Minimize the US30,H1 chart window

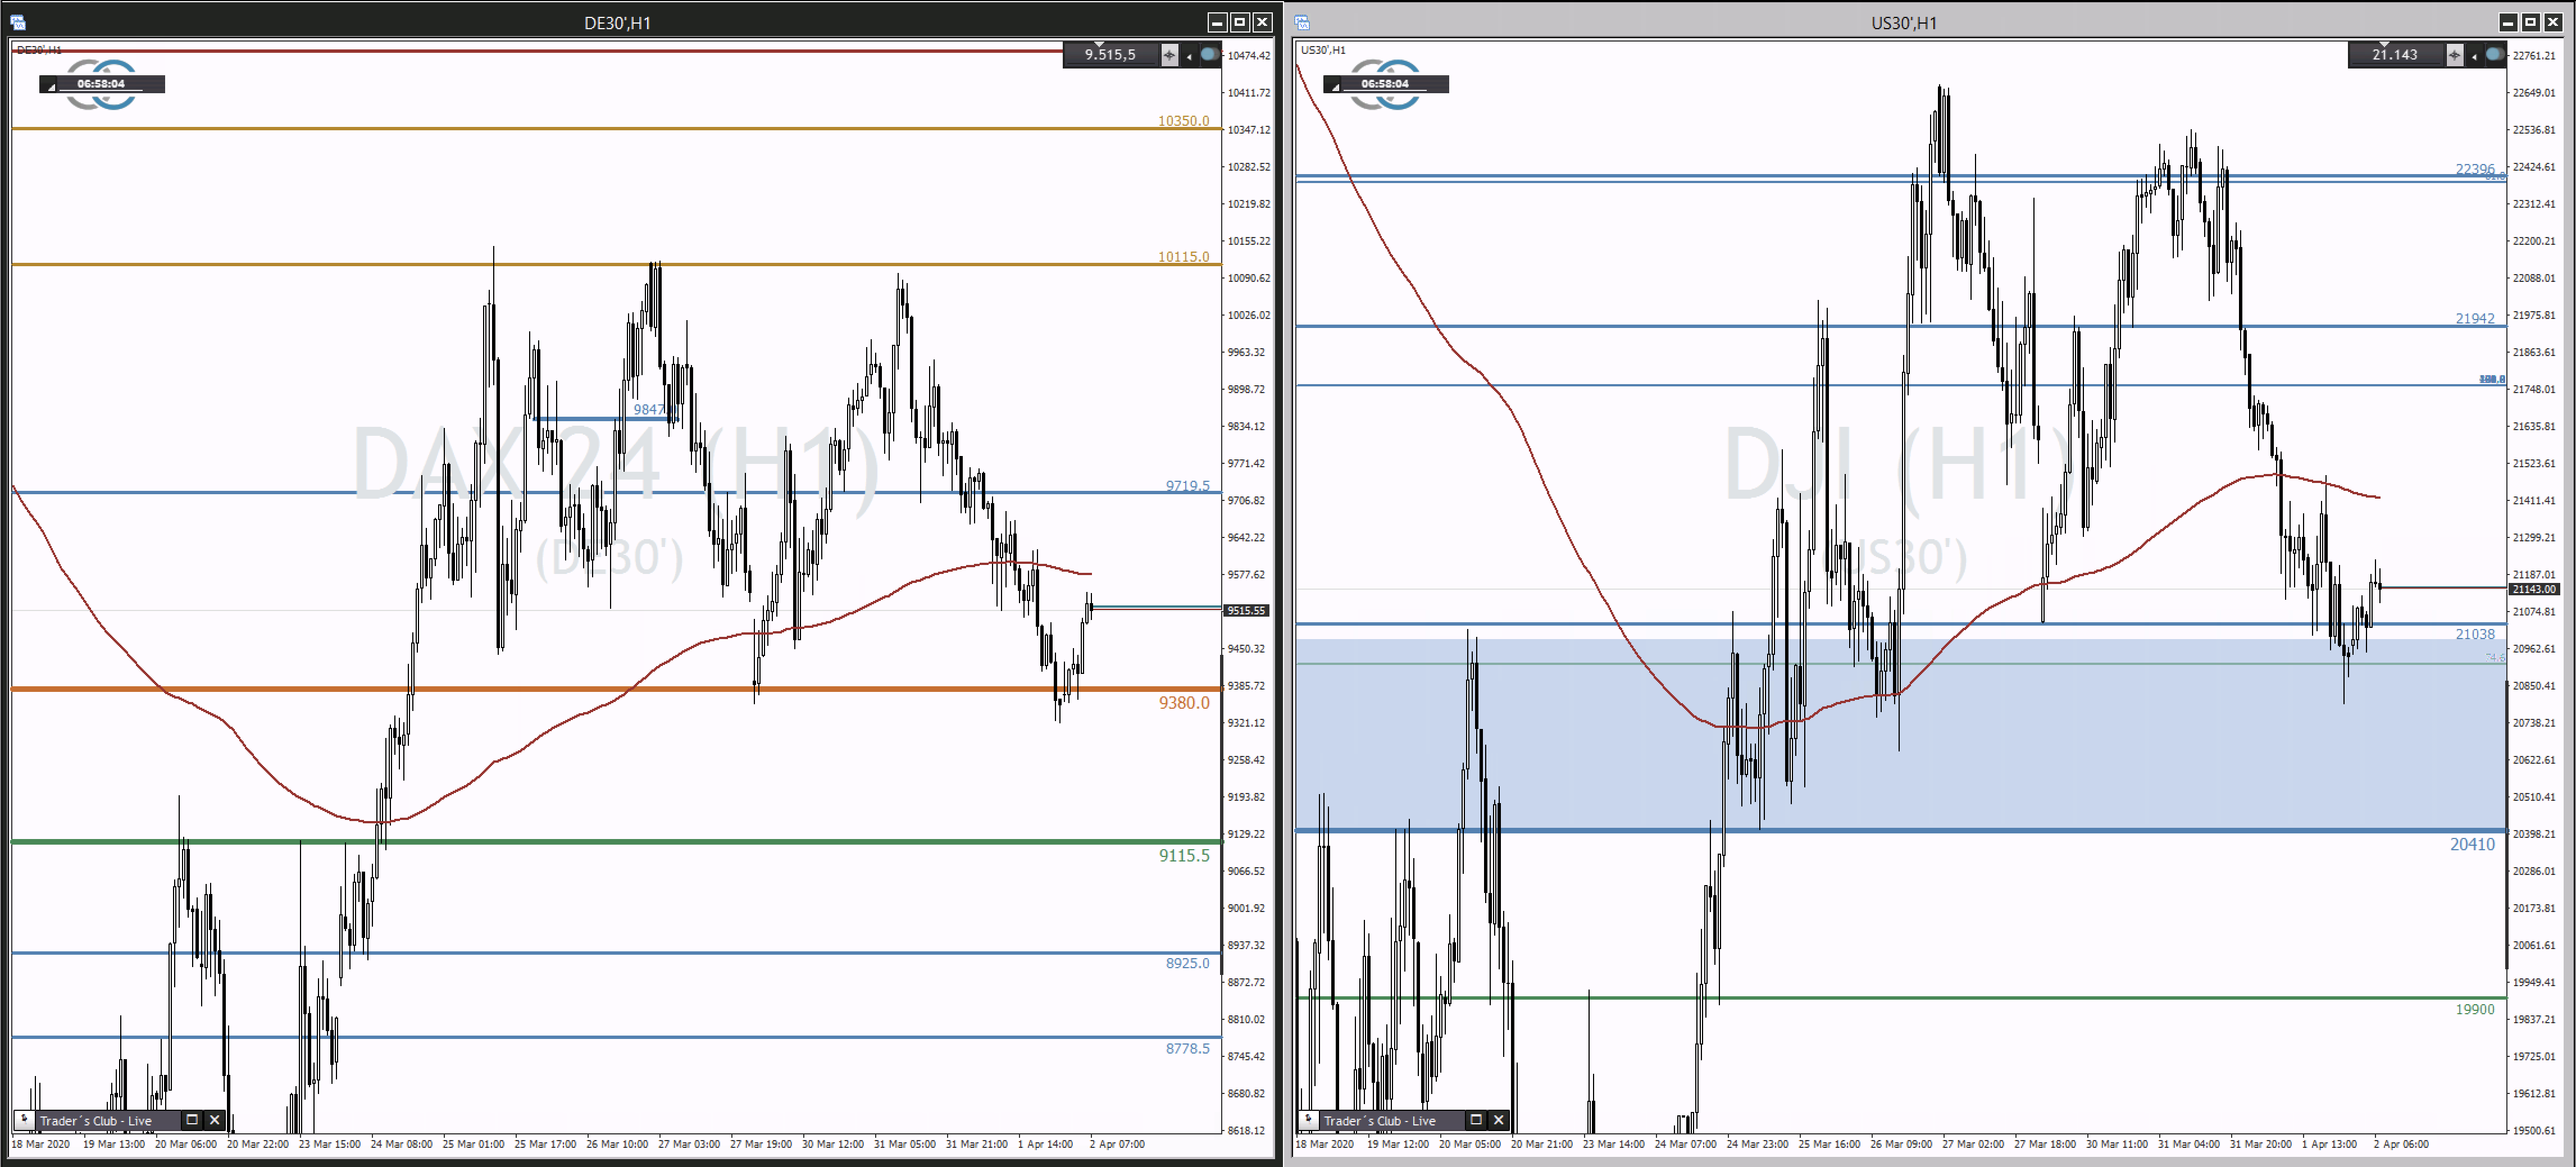[2508, 22]
